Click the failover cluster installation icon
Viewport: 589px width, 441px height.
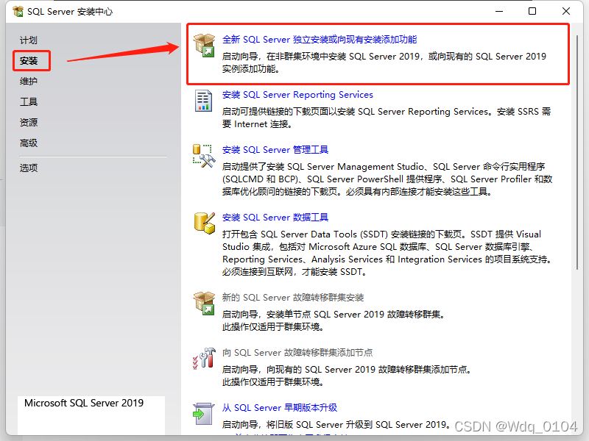pyautogui.click(x=203, y=304)
